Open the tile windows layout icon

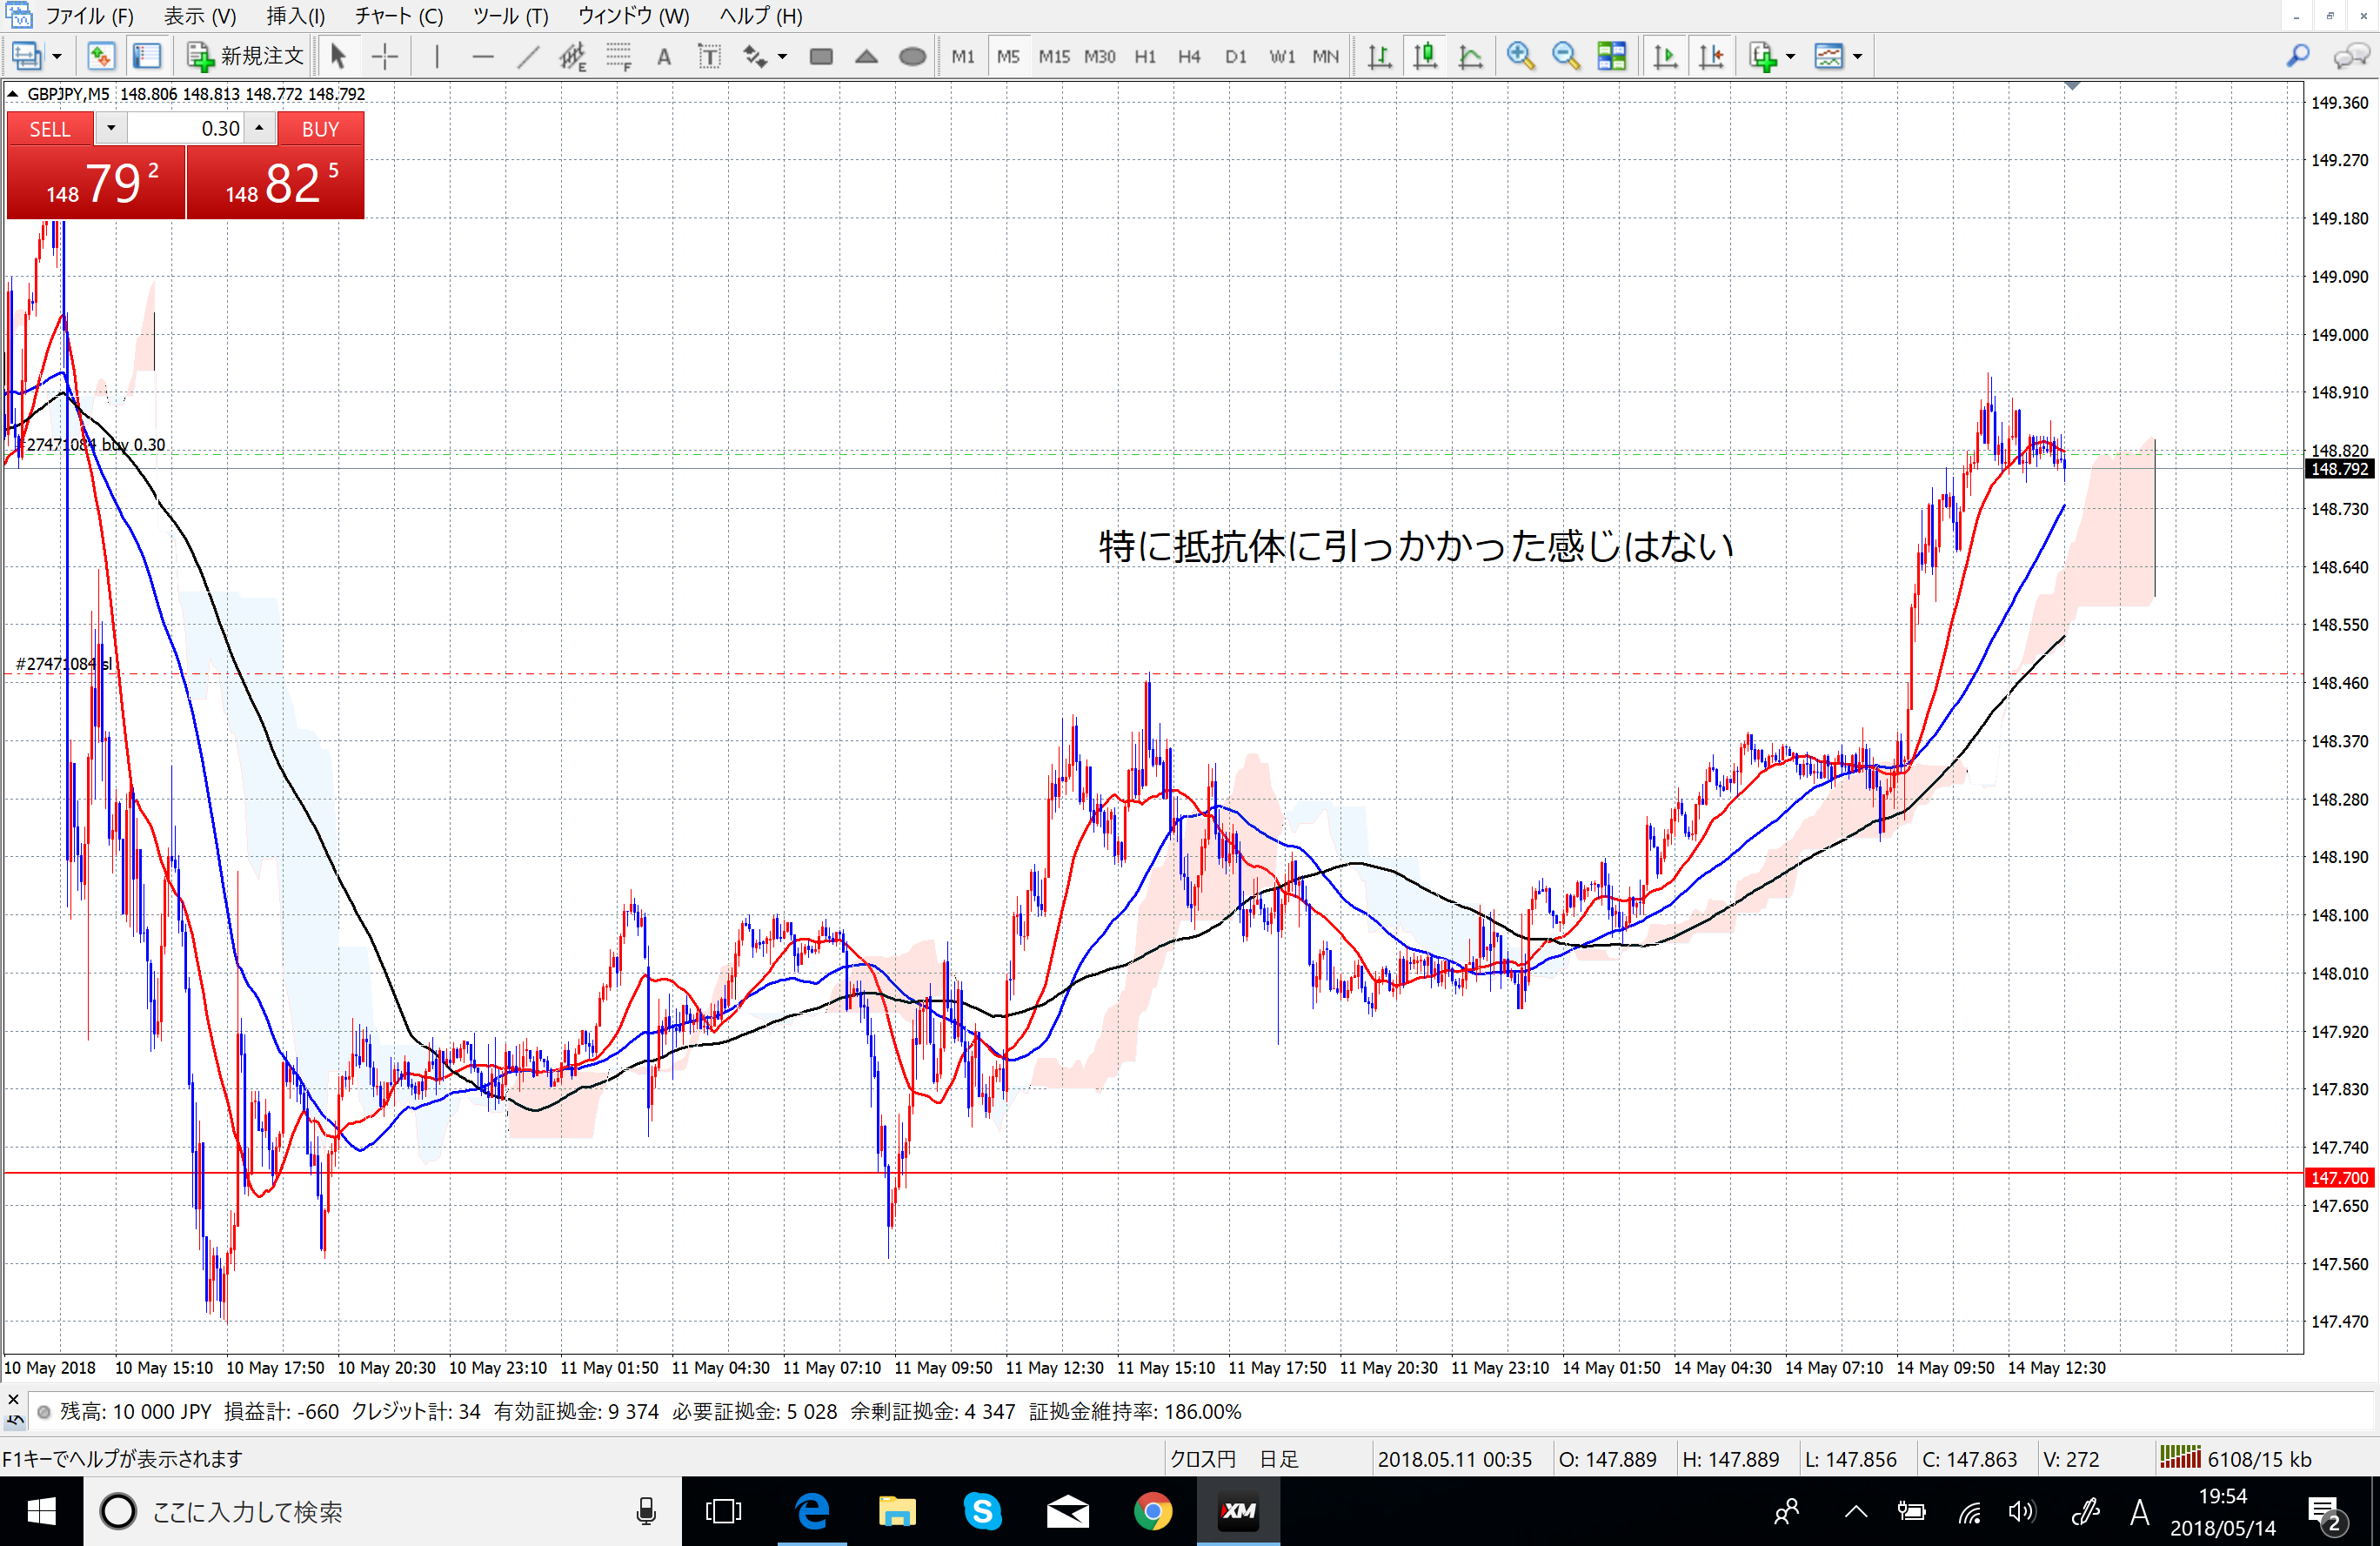tap(1611, 57)
